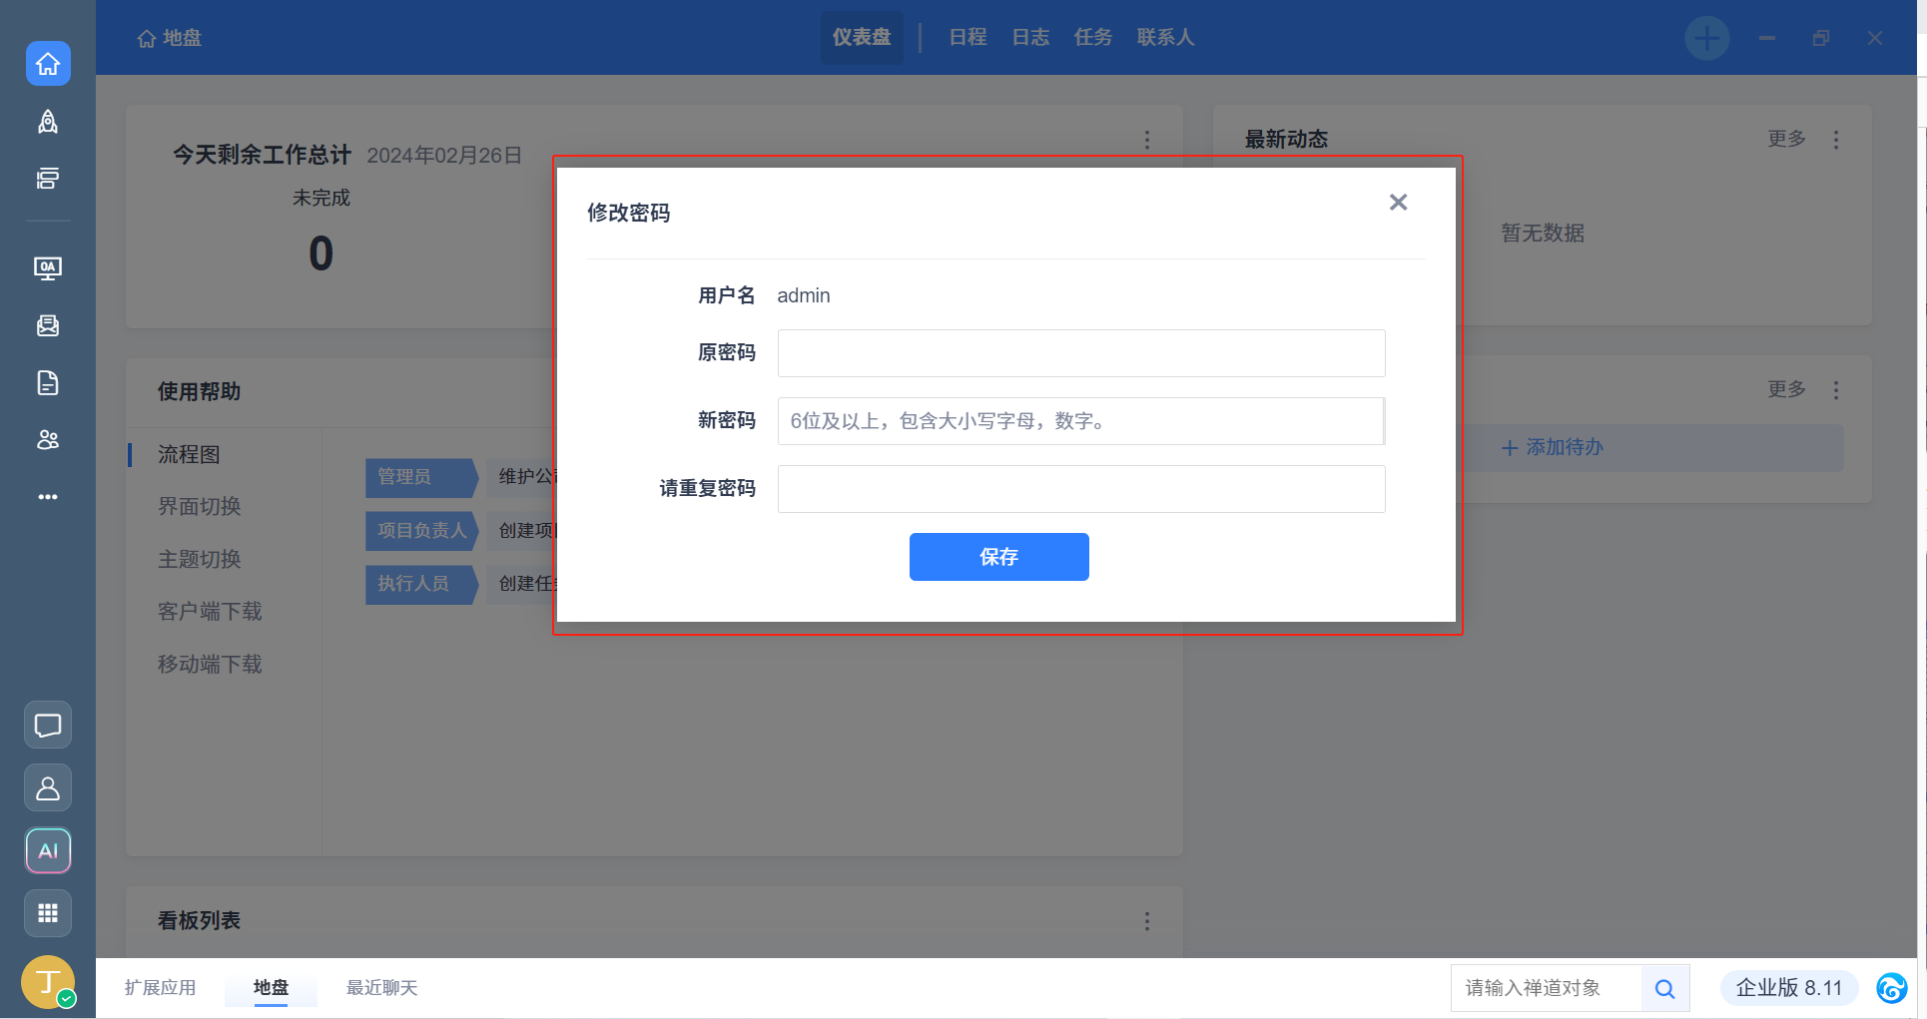Open the home icon in the left sidebar
The height and width of the screenshot is (1019, 1927).
pyautogui.click(x=48, y=64)
